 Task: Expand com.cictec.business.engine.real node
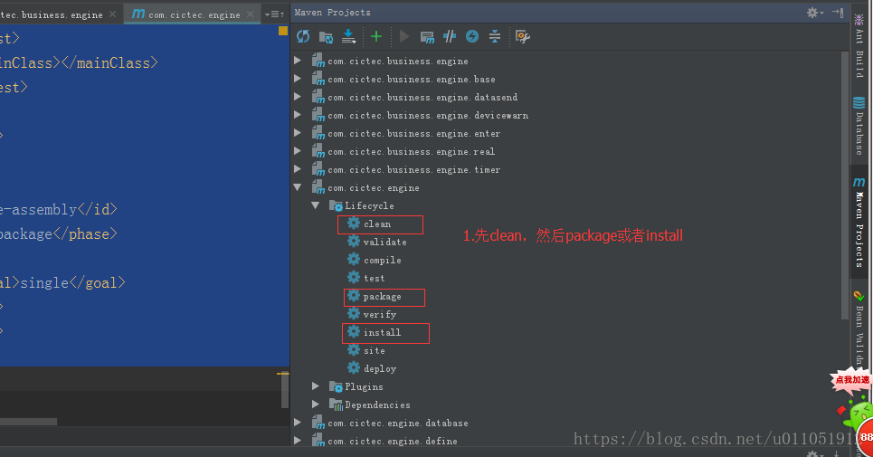point(298,151)
